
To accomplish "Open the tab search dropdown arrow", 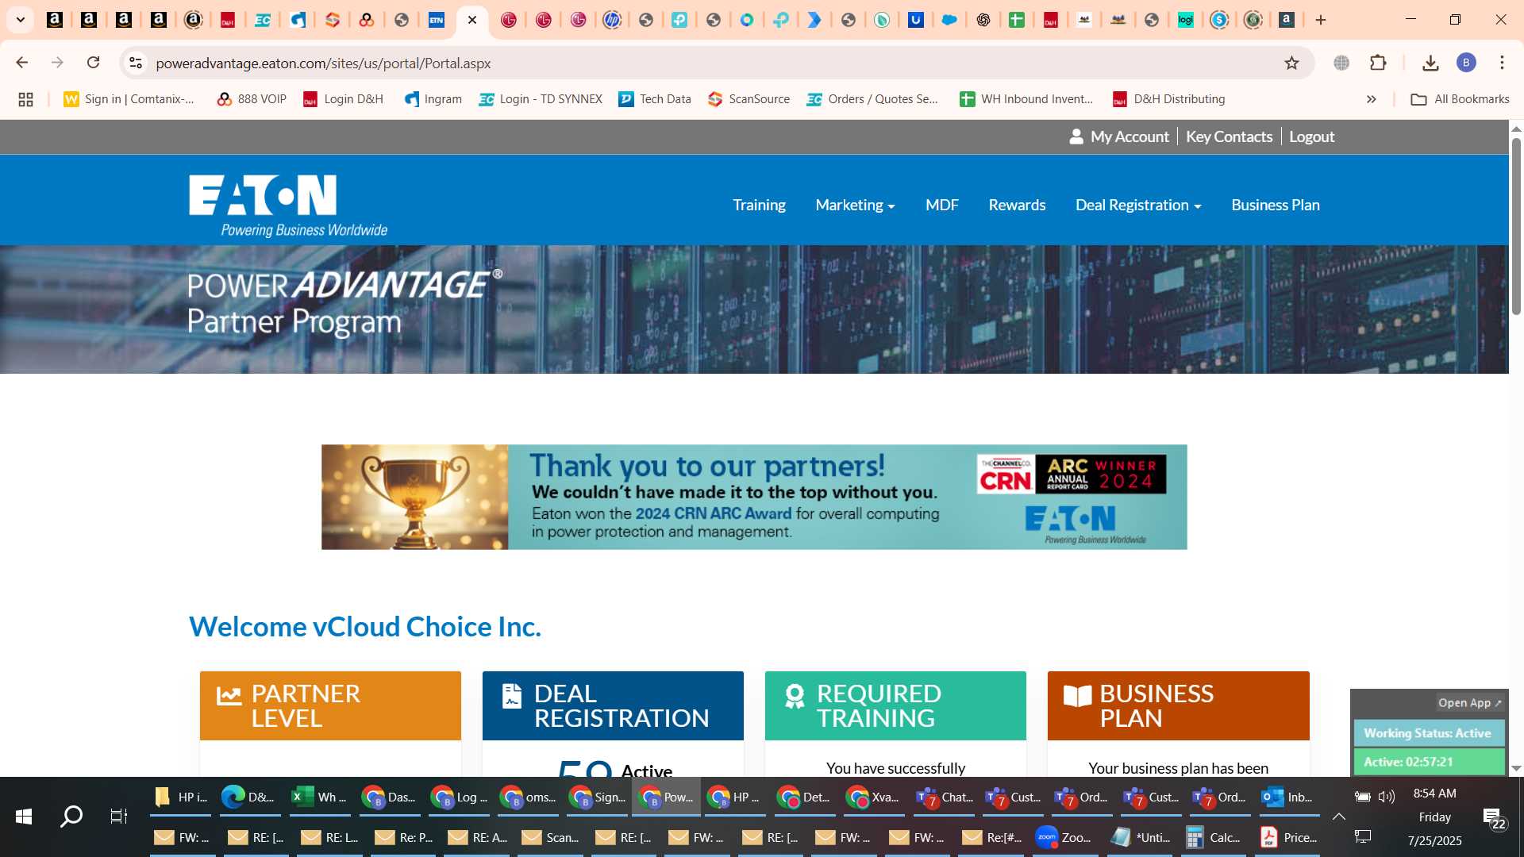I will click(x=20, y=20).
